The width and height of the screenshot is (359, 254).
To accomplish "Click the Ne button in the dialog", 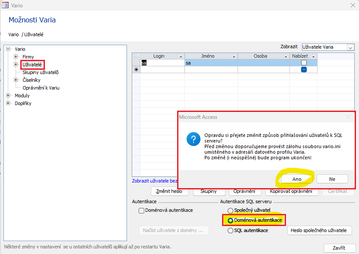I will (332, 179).
